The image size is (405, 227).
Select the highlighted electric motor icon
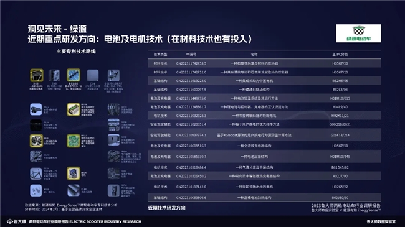(x=74, y=173)
